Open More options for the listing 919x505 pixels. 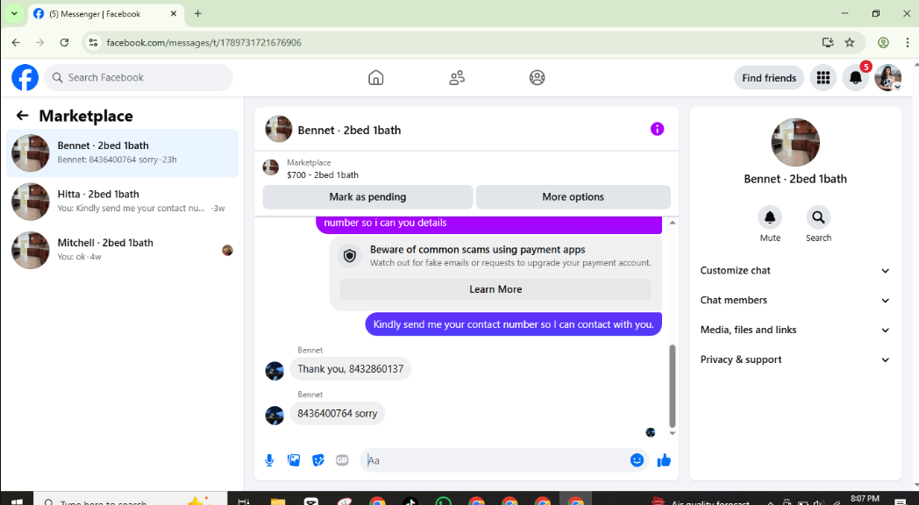click(573, 197)
